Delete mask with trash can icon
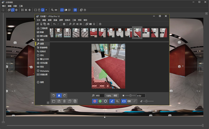This screenshot has width=209, height=129. tap(64, 101)
